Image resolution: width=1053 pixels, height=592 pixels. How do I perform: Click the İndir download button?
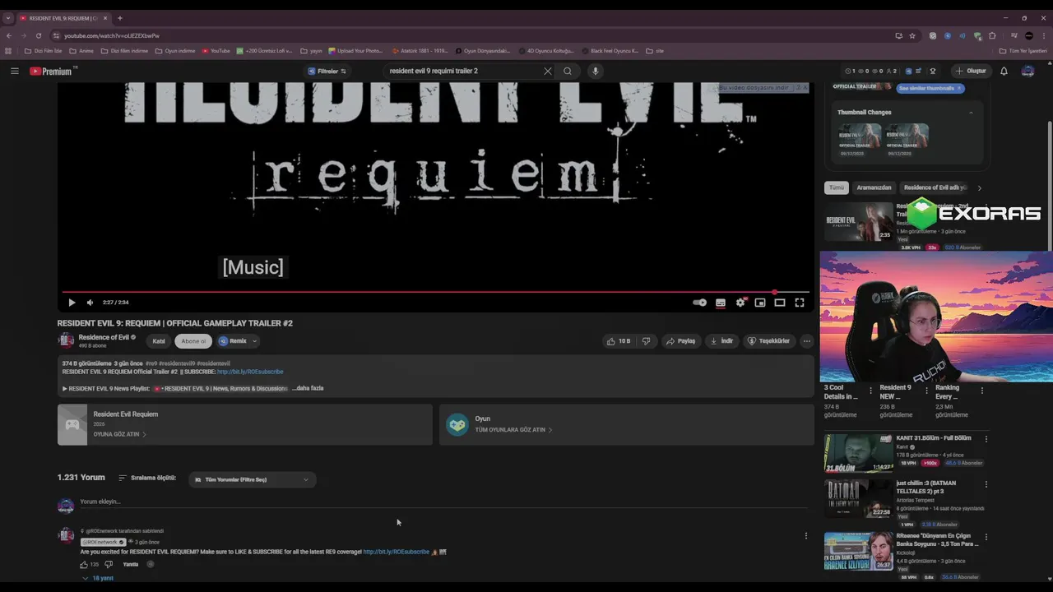(721, 341)
